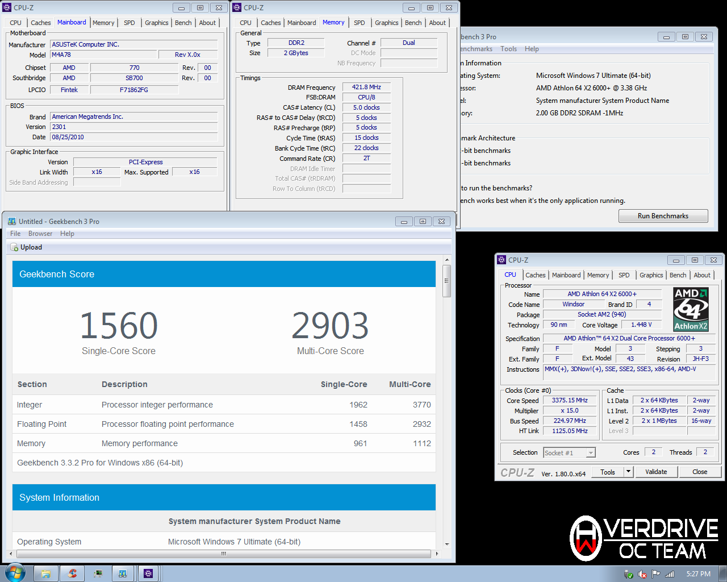Screen dimensions: 727x582
Task: Open the system monitor taskbar icon
Action: 98,573
